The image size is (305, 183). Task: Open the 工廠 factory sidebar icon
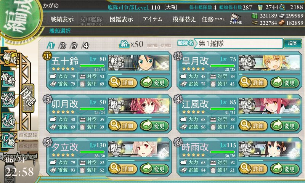8,141
